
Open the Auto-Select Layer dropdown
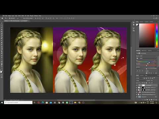(18, 18)
